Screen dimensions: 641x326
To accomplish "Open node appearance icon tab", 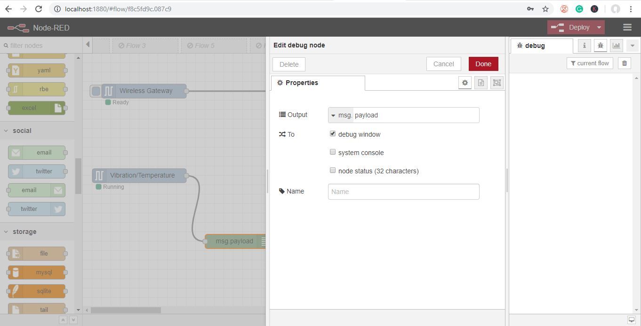I will [x=497, y=83].
